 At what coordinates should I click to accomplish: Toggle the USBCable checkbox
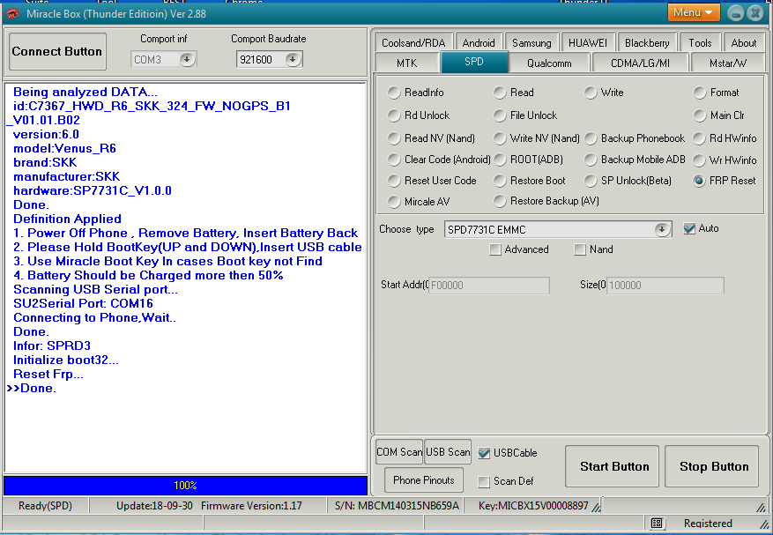tap(484, 453)
